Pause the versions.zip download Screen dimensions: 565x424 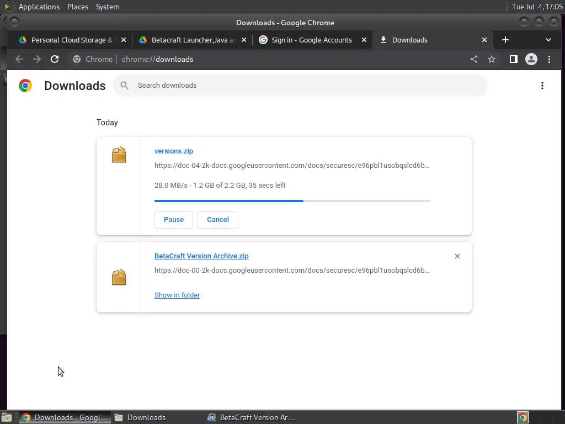click(174, 220)
